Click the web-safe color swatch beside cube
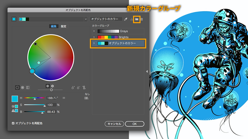Image resolution: width=248 pixels, height=139 pixels. pos(17,106)
